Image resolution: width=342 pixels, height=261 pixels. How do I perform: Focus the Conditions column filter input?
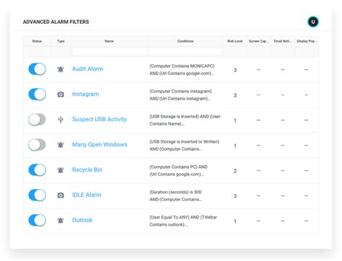185,52
